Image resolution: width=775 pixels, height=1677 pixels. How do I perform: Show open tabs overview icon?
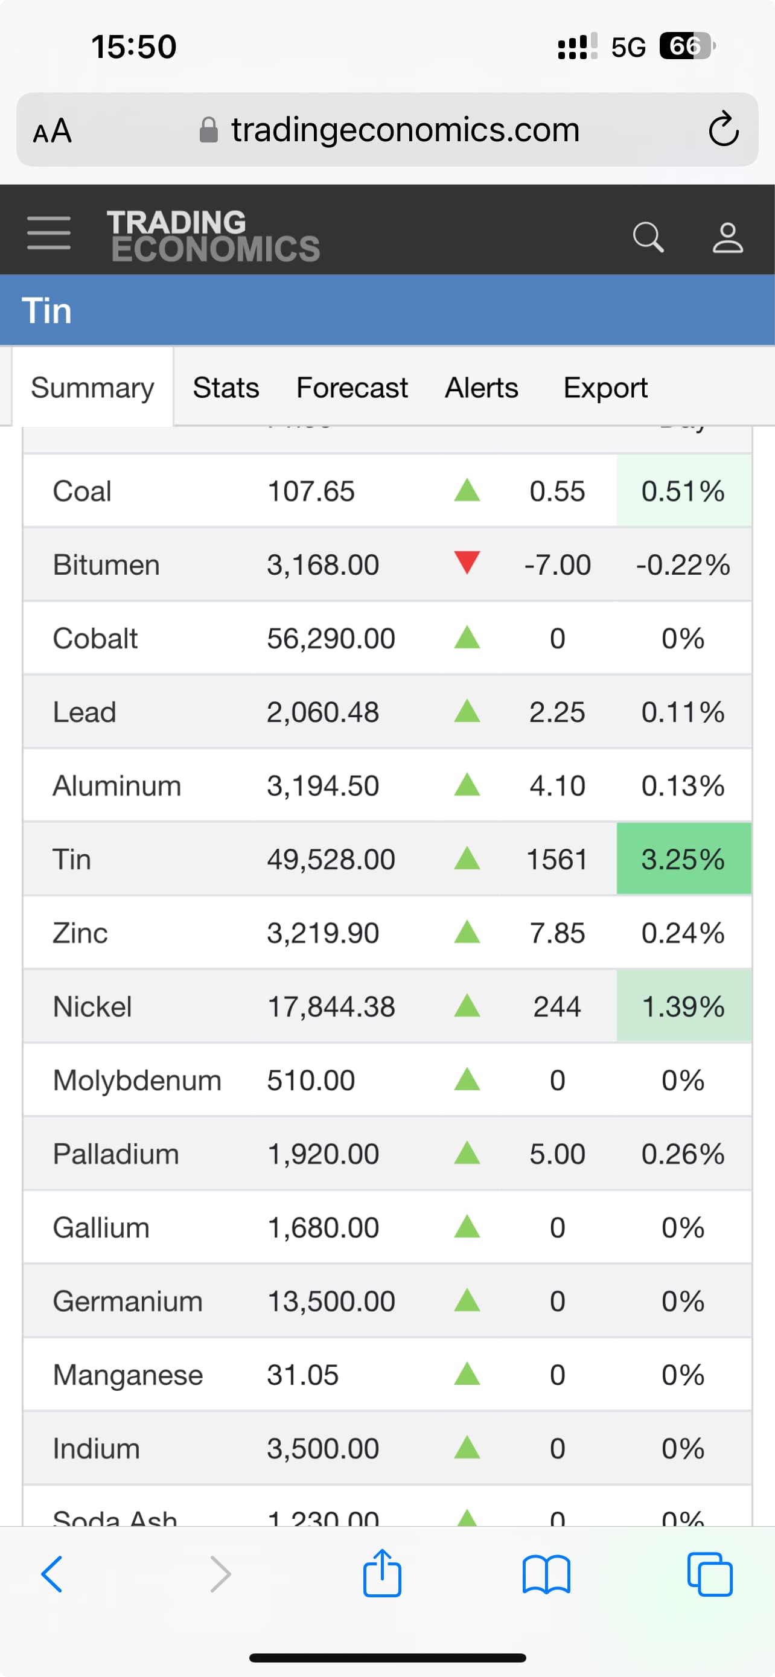pos(709,1574)
